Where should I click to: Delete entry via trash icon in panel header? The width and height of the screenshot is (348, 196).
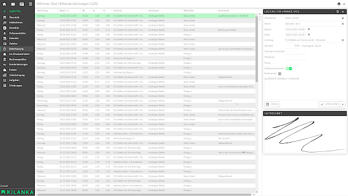coord(338,11)
